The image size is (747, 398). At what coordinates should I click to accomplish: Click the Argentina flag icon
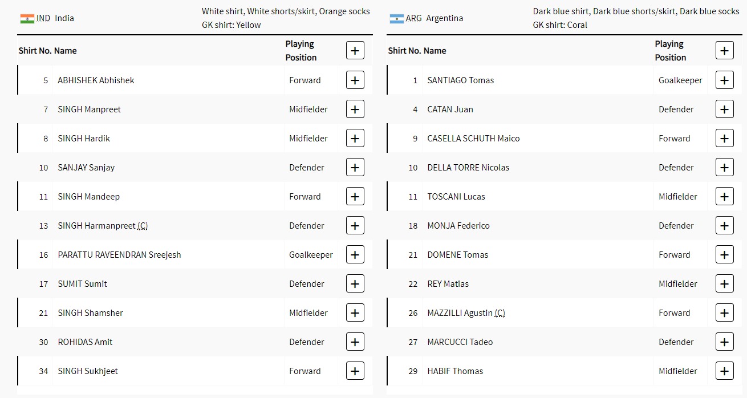coord(396,18)
